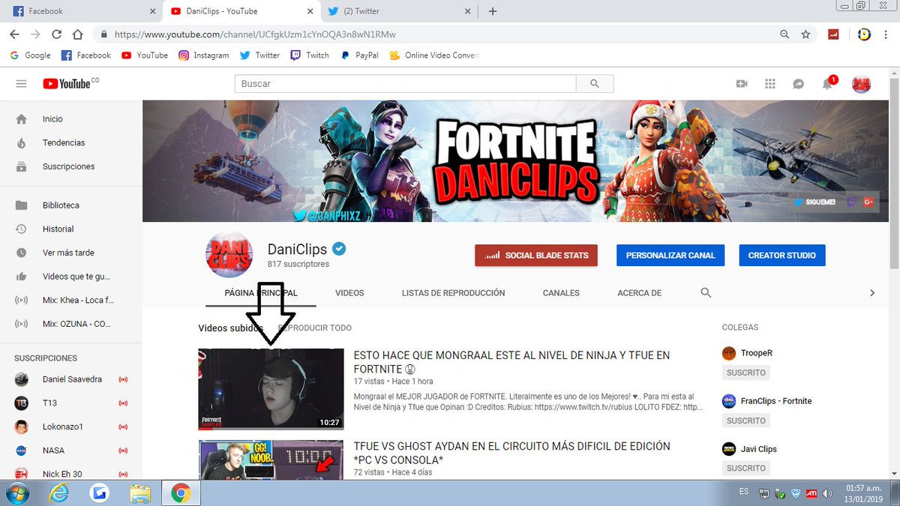The height and width of the screenshot is (506, 900).
Task: Click the Inicio home icon
Action: (x=21, y=119)
